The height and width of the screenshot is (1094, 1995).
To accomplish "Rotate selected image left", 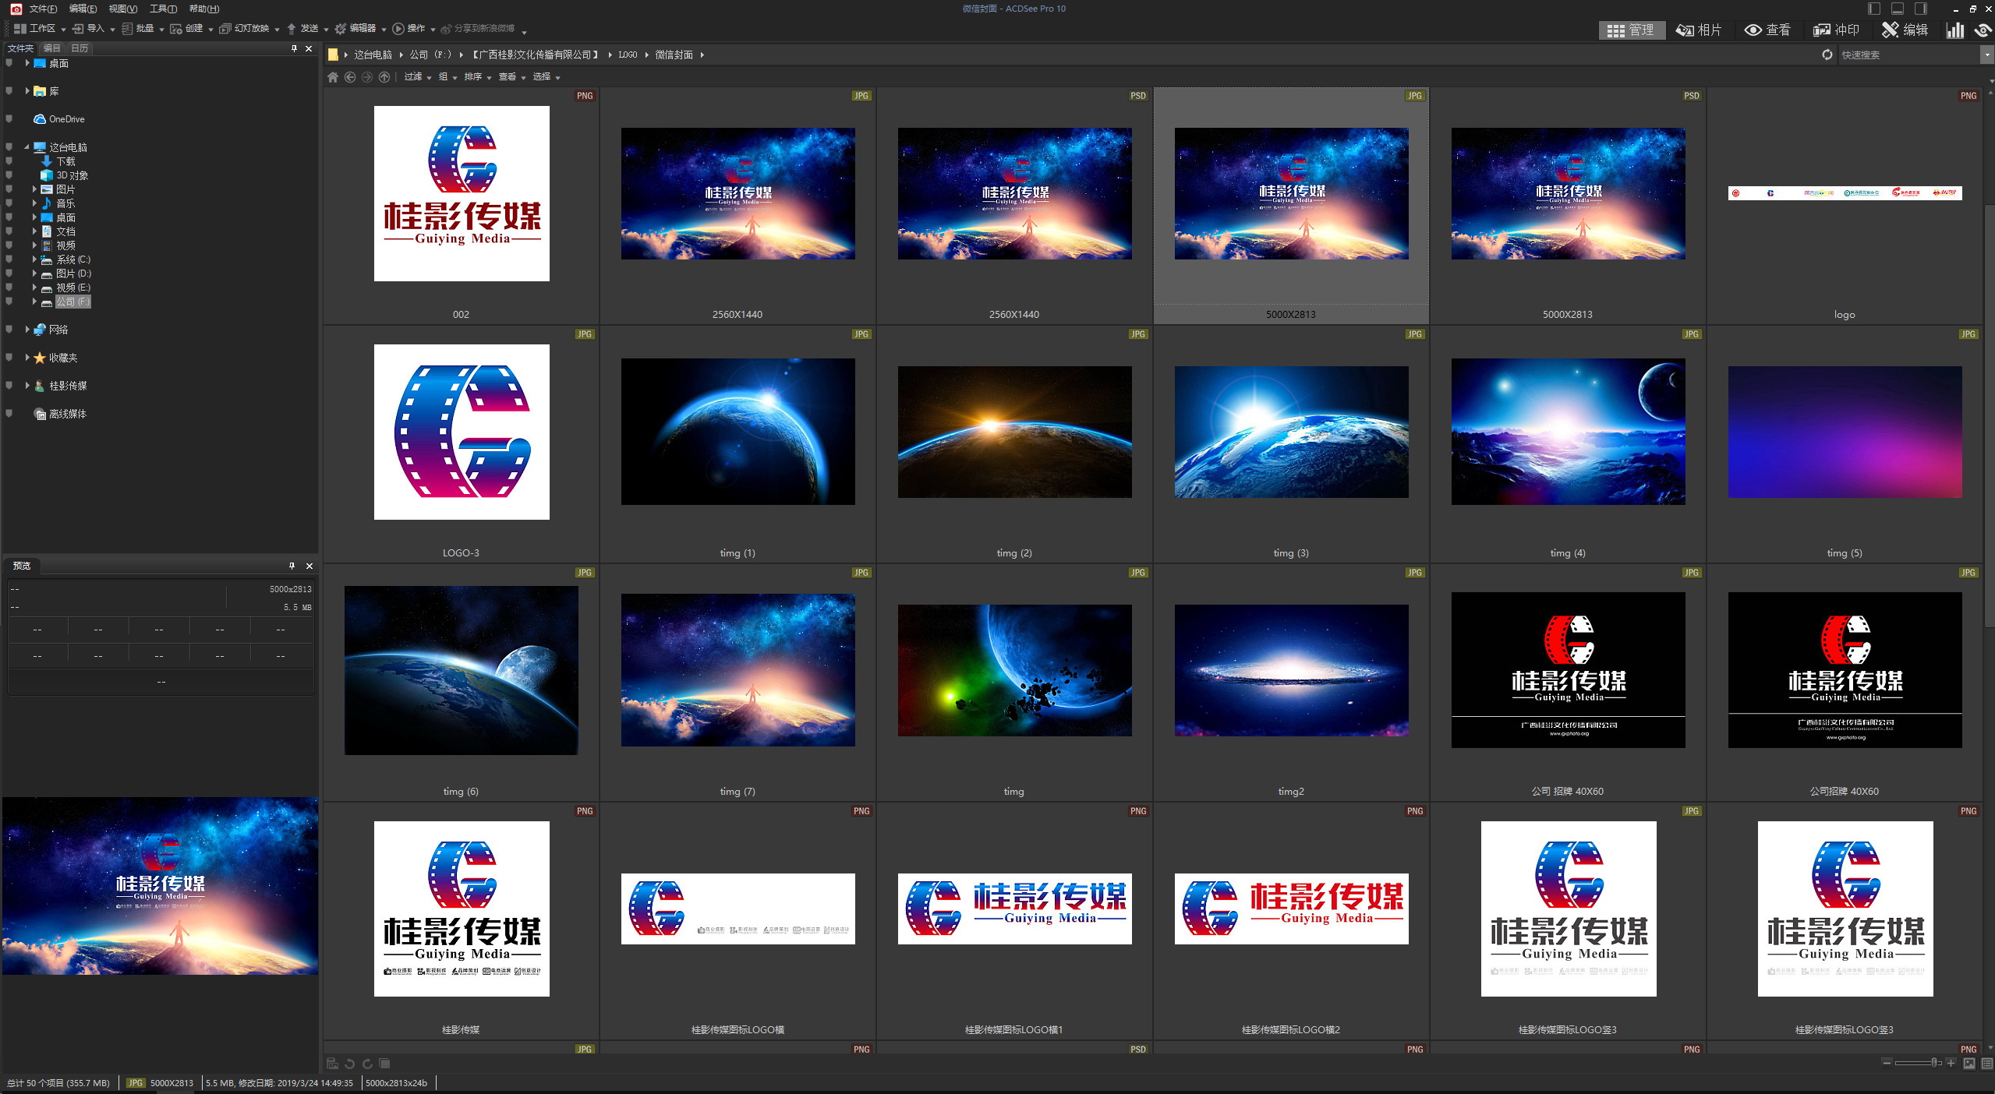I will [350, 1063].
